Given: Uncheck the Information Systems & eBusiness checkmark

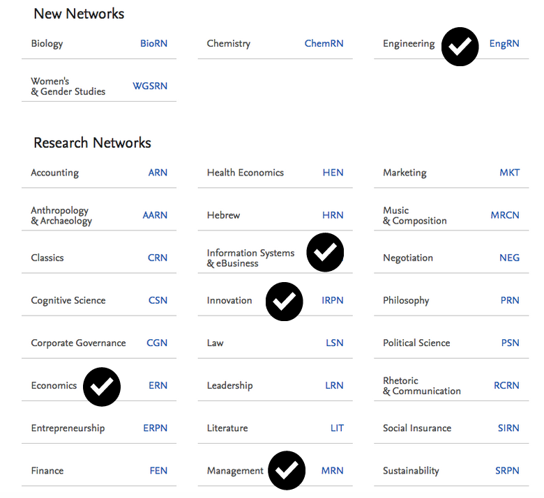Looking at the screenshot, I should [x=325, y=252].
